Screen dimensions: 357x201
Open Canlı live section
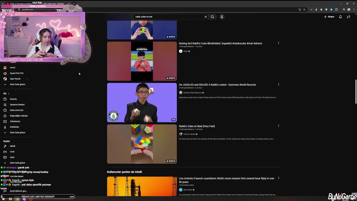point(16,152)
